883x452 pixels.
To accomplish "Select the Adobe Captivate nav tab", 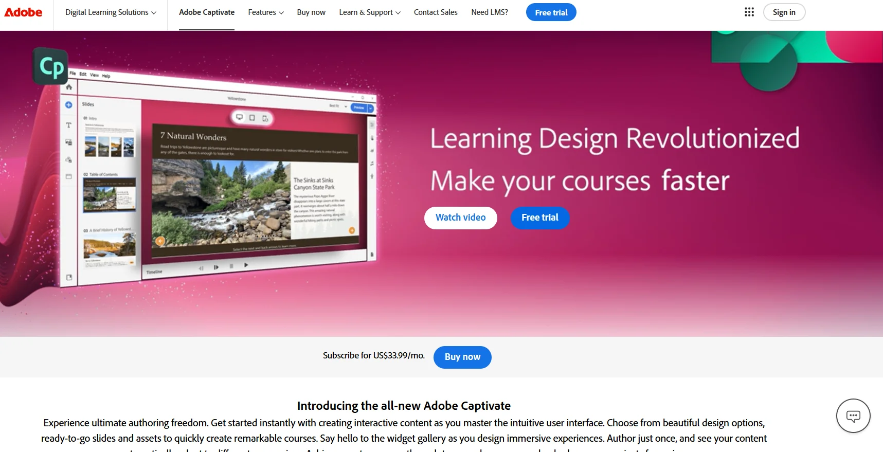I will coord(207,12).
